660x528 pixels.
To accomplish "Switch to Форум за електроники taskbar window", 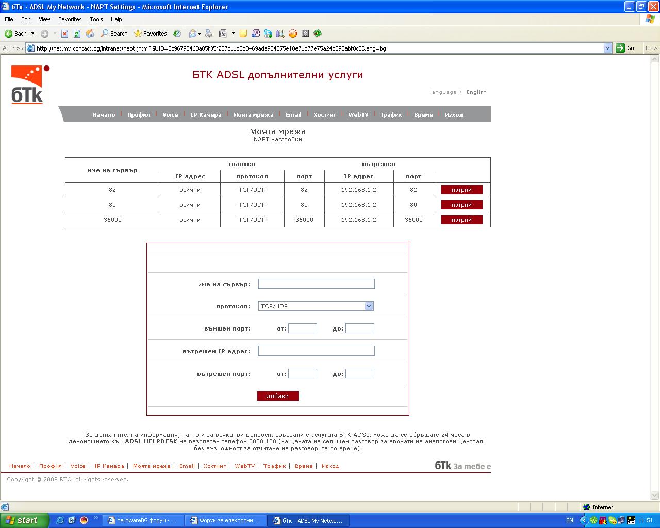I will [x=225, y=520].
